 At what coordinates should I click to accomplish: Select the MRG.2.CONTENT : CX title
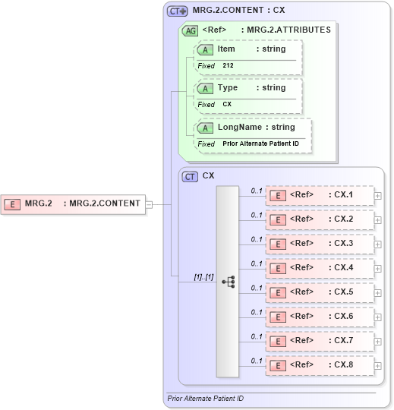pyautogui.click(x=238, y=10)
